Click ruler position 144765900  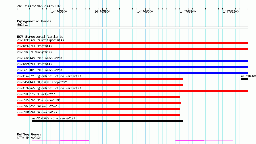102,11
